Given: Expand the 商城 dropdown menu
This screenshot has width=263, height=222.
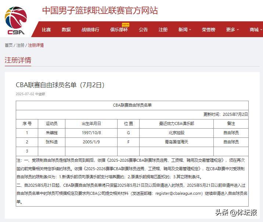Looking at the screenshot, I should (256, 30).
